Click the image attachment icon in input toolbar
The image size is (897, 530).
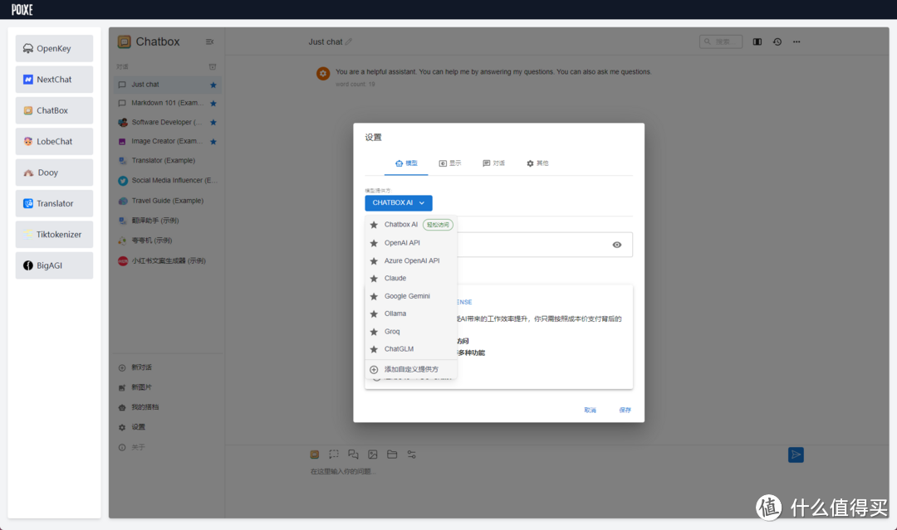pyautogui.click(x=372, y=454)
